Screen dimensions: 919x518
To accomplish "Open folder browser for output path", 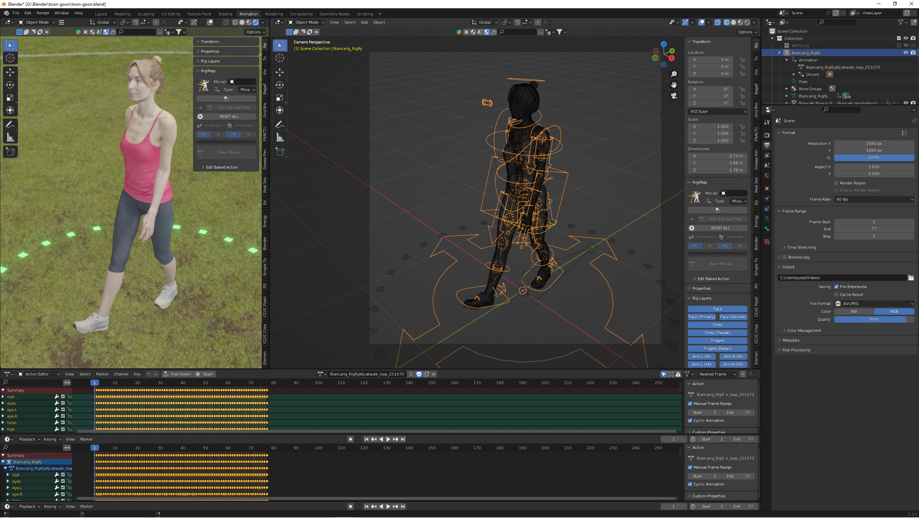I will point(911,278).
